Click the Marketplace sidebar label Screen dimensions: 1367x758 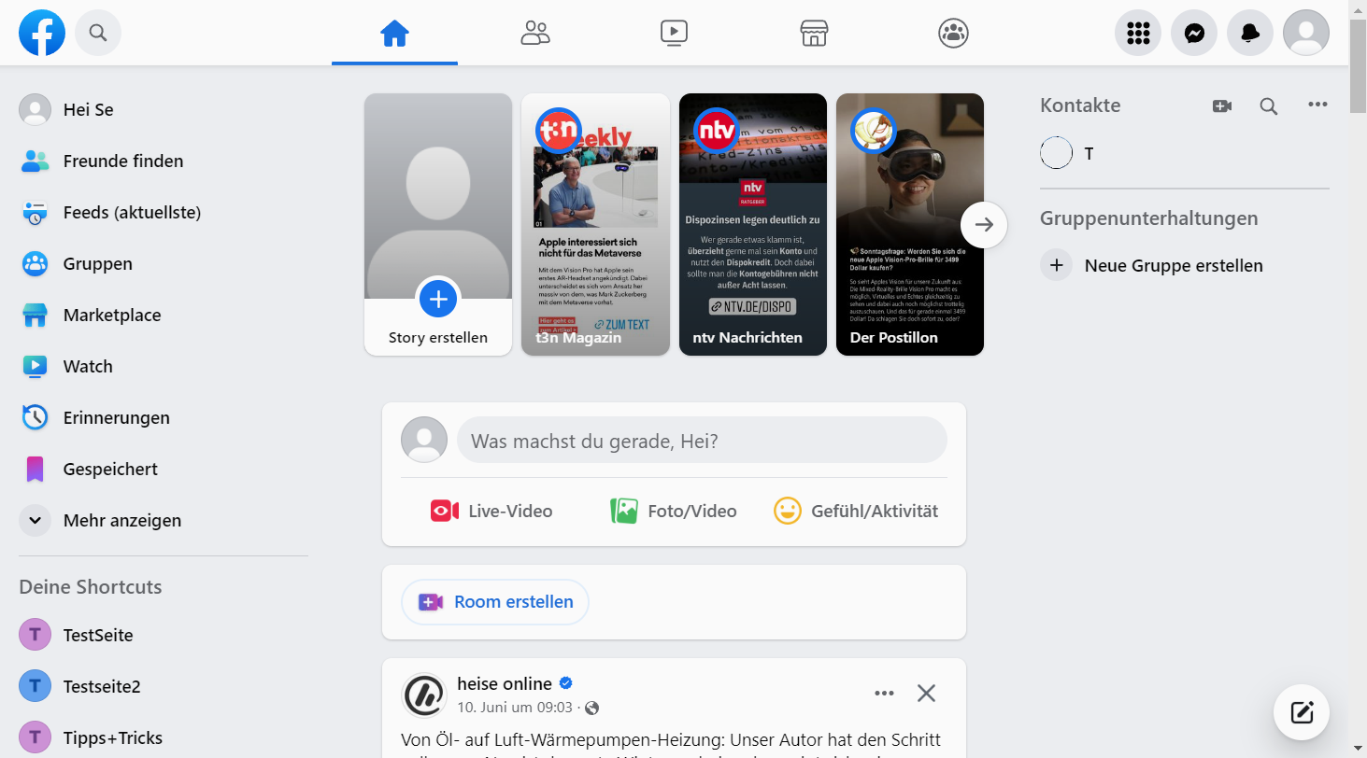click(112, 316)
